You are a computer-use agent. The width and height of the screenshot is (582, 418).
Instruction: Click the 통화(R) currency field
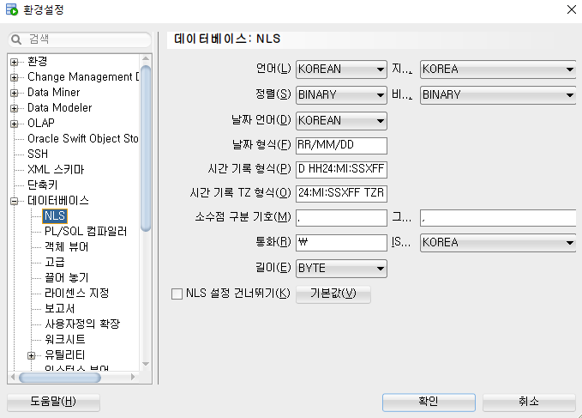click(341, 243)
